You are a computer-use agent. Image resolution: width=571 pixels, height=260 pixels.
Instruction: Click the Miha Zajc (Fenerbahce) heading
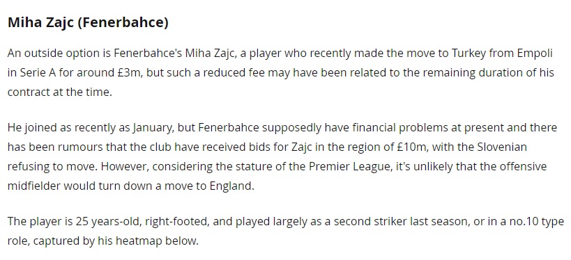point(88,22)
